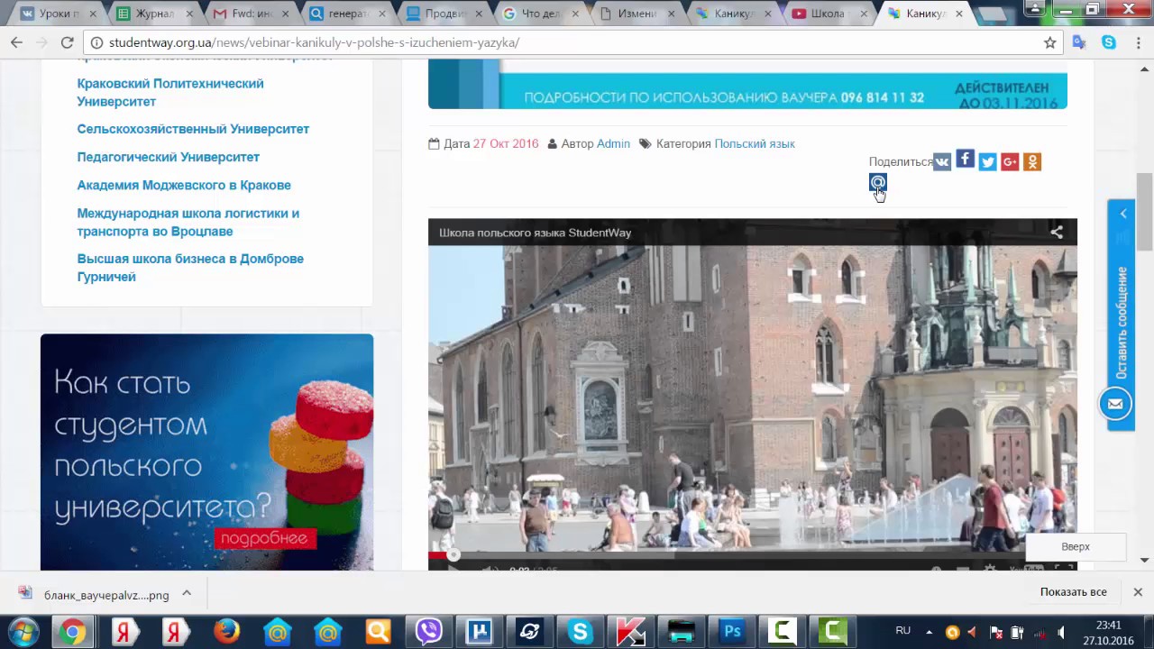Open Педагогический Университет link
Viewport: 1154px width, 649px height.
tap(168, 157)
